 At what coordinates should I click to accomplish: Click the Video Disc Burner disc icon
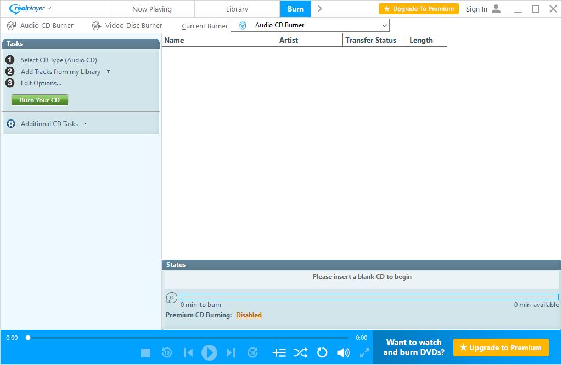click(97, 25)
